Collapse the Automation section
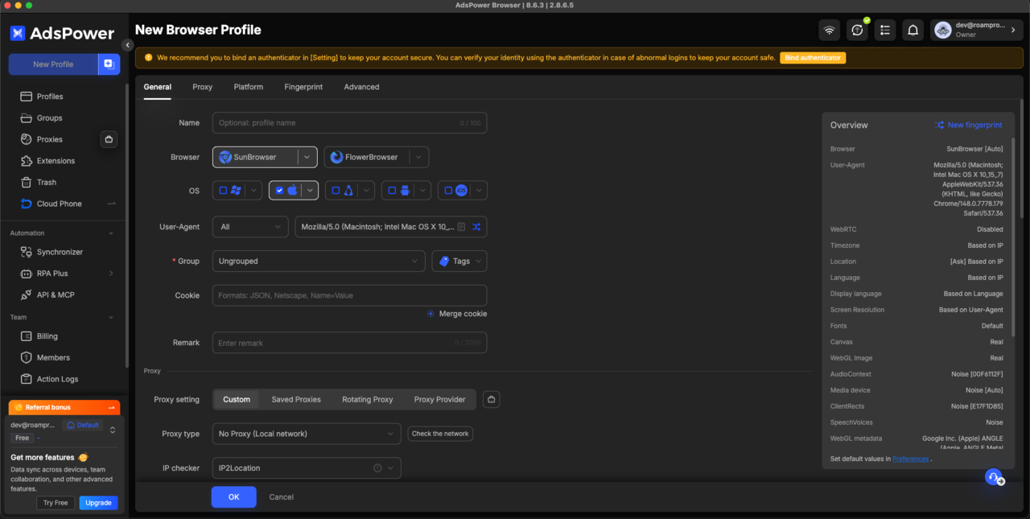This screenshot has width=1030, height=519. click(x=111, y=233)
